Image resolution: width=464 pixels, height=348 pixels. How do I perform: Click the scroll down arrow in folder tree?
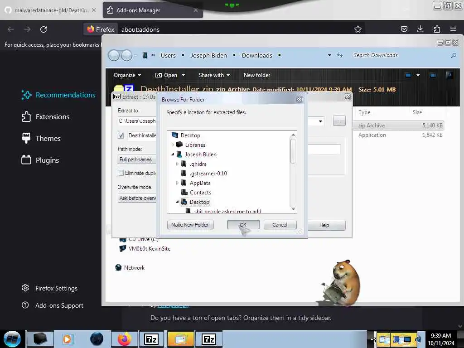tap(293, 209)
